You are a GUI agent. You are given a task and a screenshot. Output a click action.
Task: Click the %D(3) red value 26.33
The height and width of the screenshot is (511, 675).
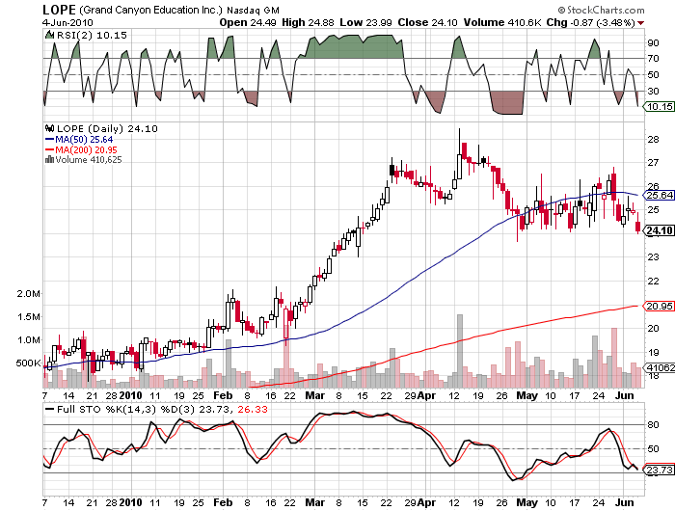tap(253, 410)
